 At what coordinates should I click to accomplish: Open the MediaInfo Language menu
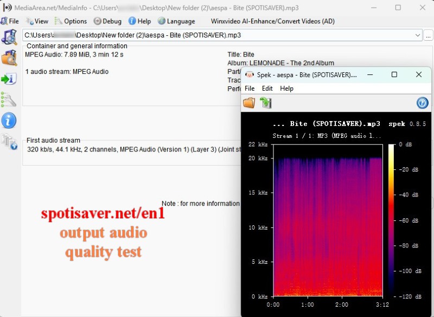(176, 21)
